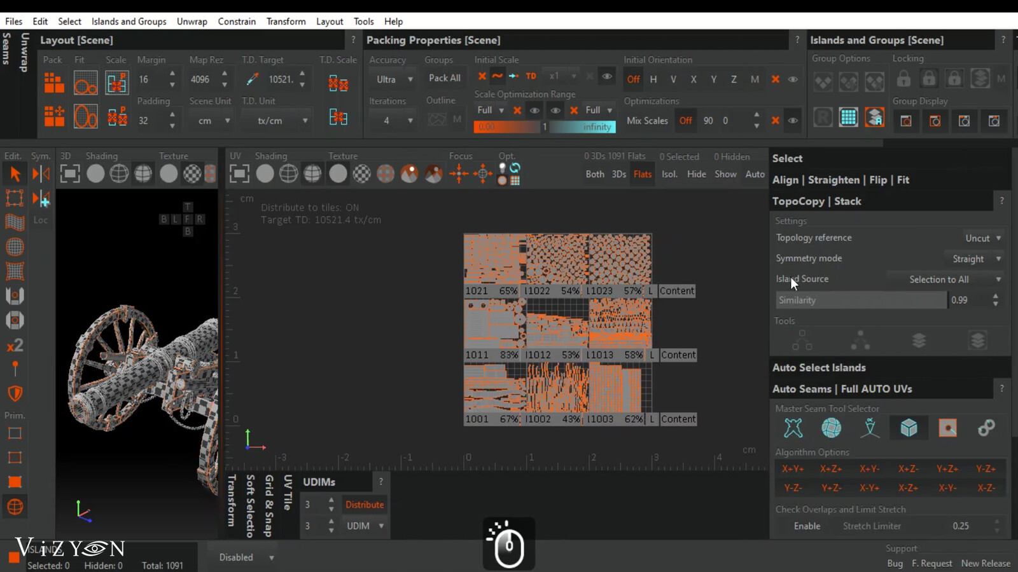Click the Scale Optimization Range orange bar
Viewport: 1018px width, 572px height.
click(506, 126)
